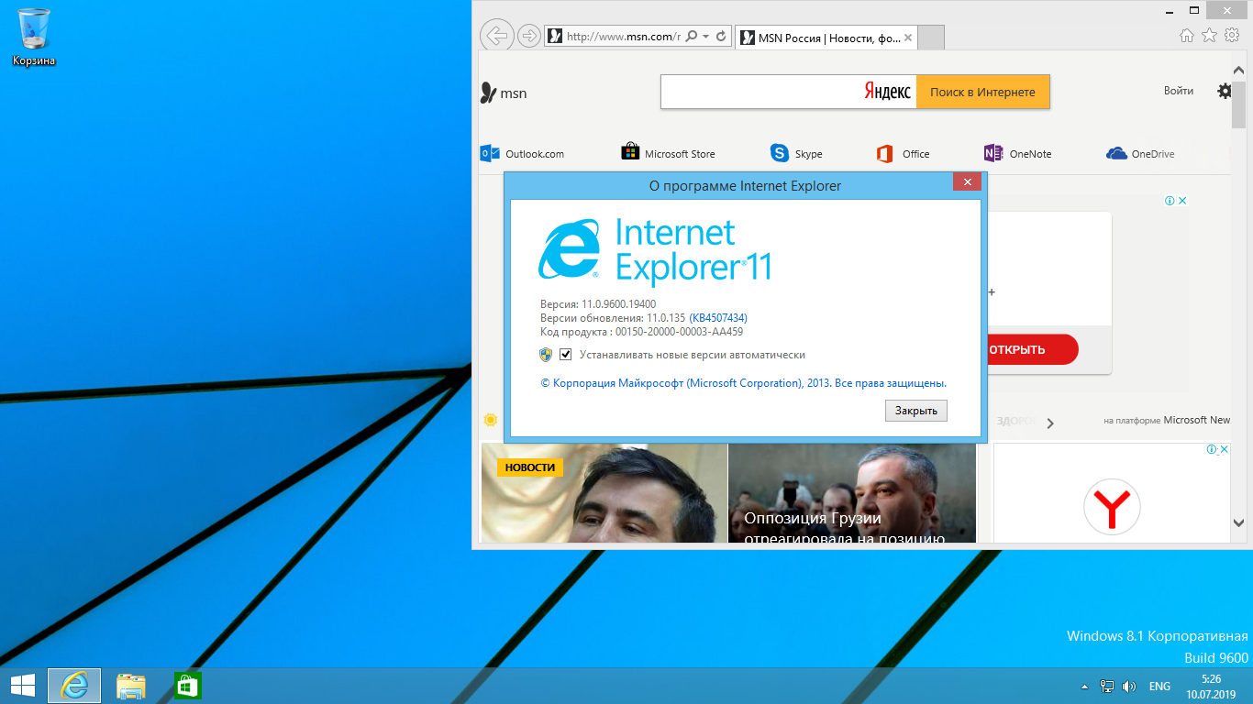Open the Windows Start button
Image resolution: width=1253 pixels, height=704 pixels.
[x=22, y=686]
